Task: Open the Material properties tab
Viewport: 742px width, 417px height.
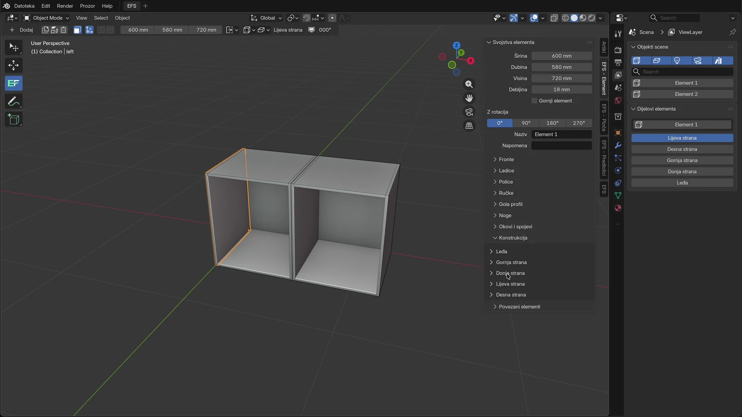Action: [618, 208]
